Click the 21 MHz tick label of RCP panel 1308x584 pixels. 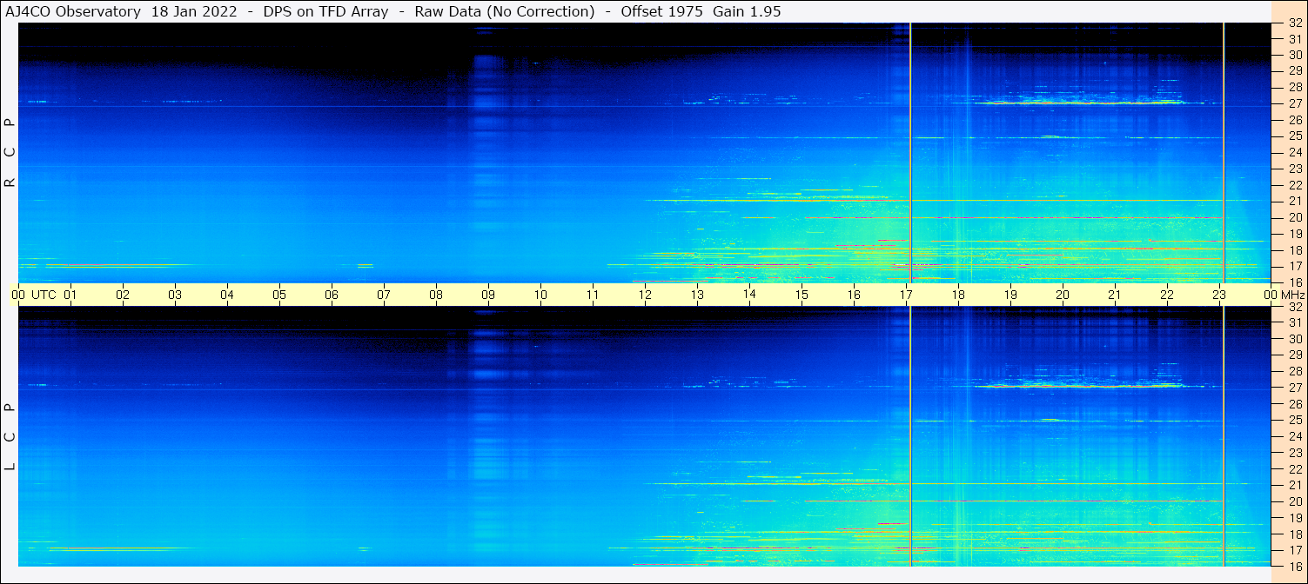(1295, 201)
